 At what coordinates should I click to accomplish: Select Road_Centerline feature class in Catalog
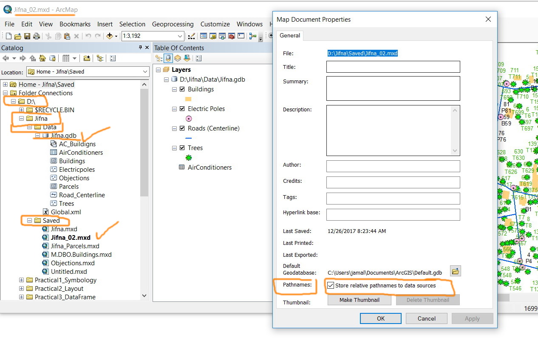(x=82, y=195)
